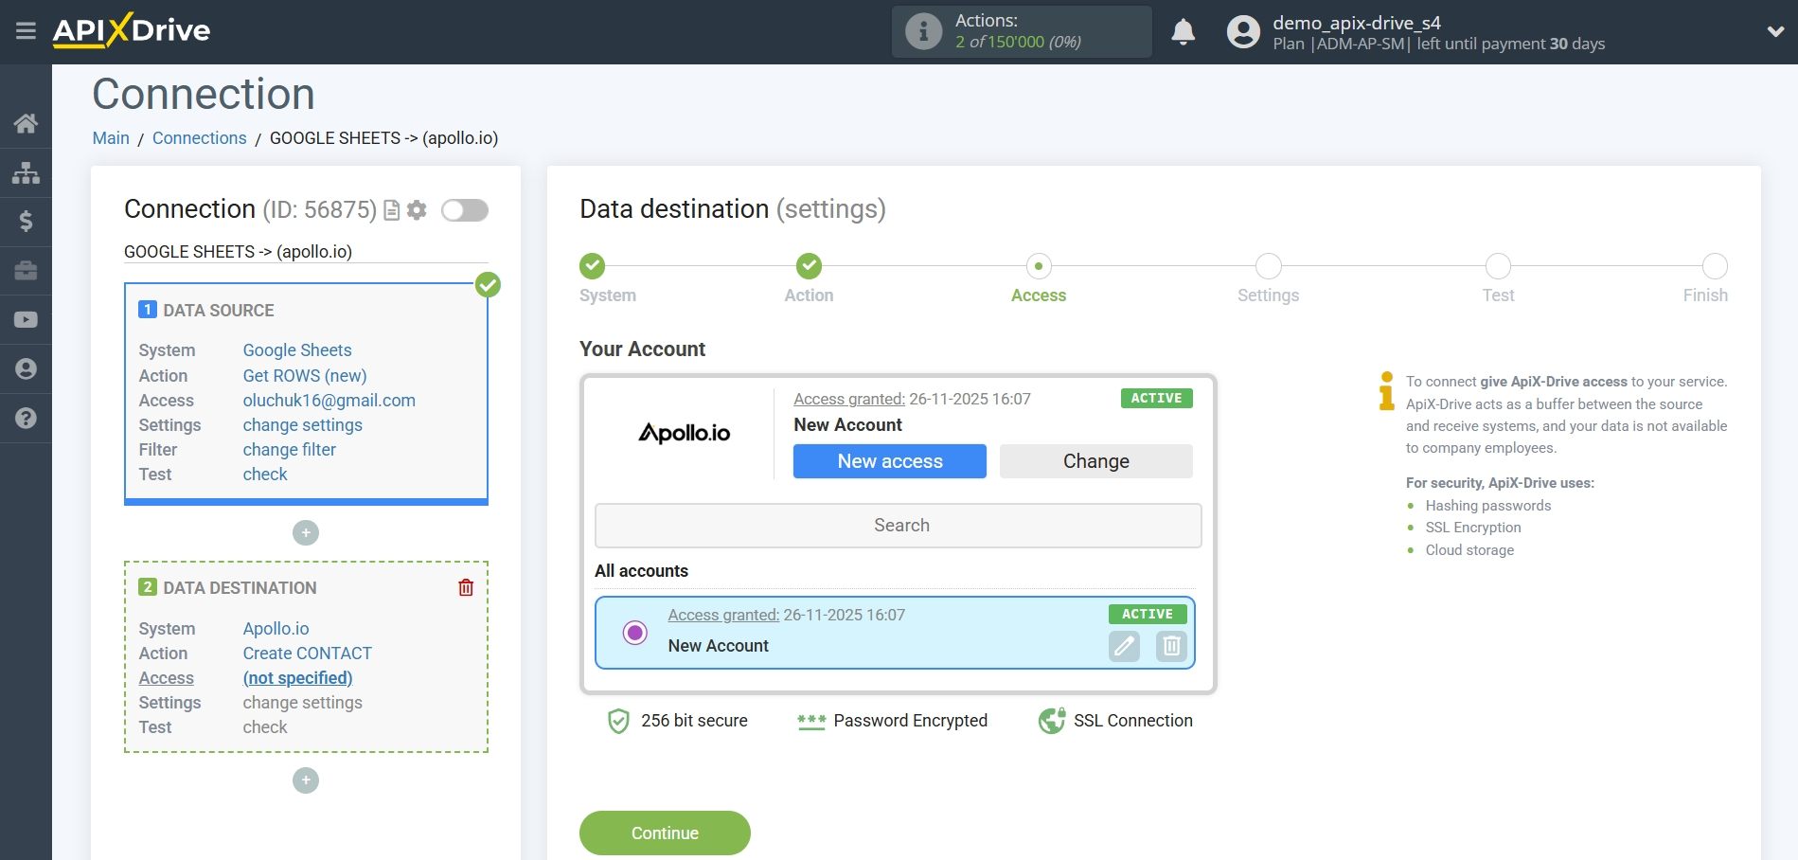Viewport: 1798px width, 860px height.
Task: Click the gear icon next to Connection ID
Action: tap(416, 210)
